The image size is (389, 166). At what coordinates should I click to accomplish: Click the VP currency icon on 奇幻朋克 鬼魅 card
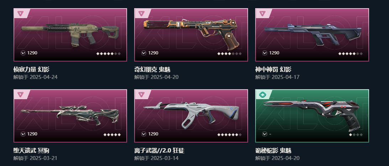144,53
